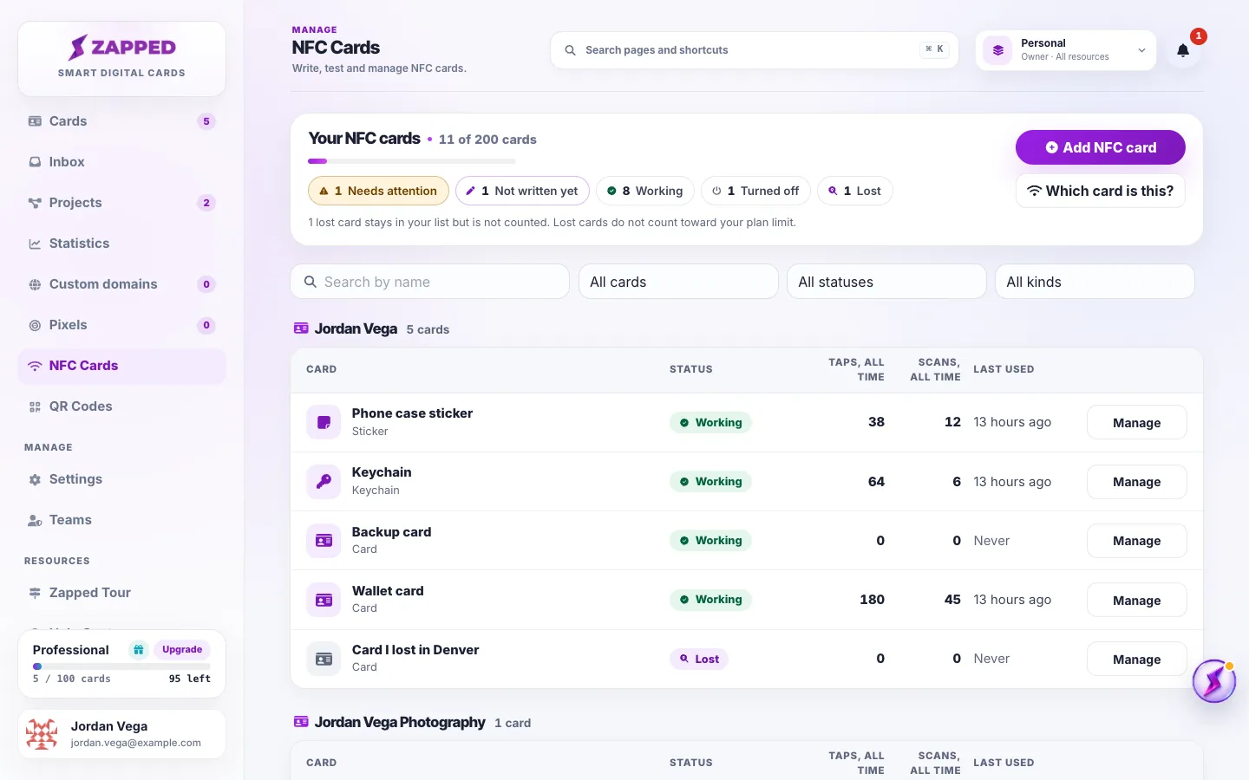
Task: Click the Phone case sticker card icon
Action: pyautogui.click(x=324, y=422)
